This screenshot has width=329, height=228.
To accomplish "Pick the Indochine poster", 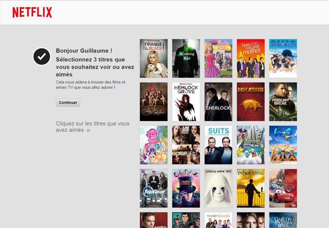I will click(x=251, y=188).
